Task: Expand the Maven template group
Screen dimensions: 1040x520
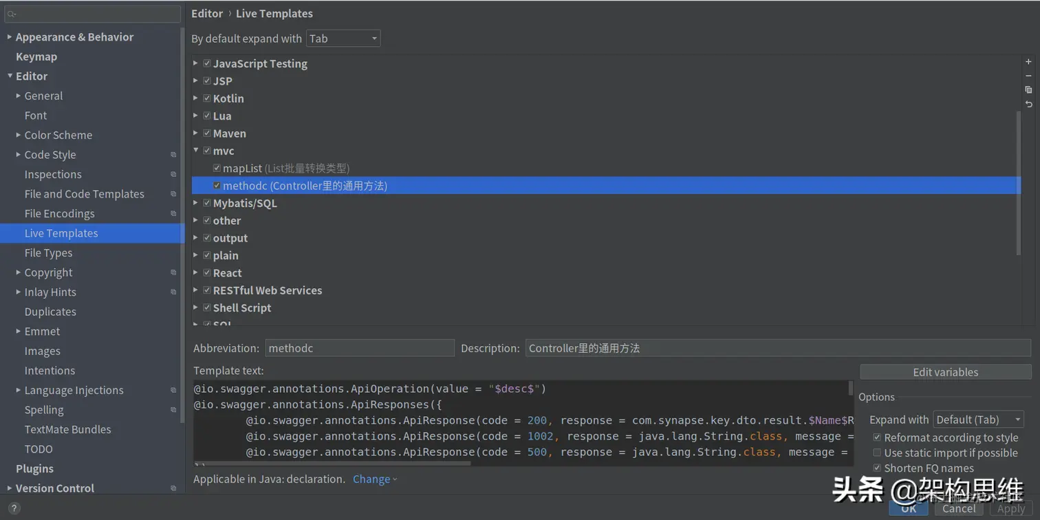Action: point(196,133)
